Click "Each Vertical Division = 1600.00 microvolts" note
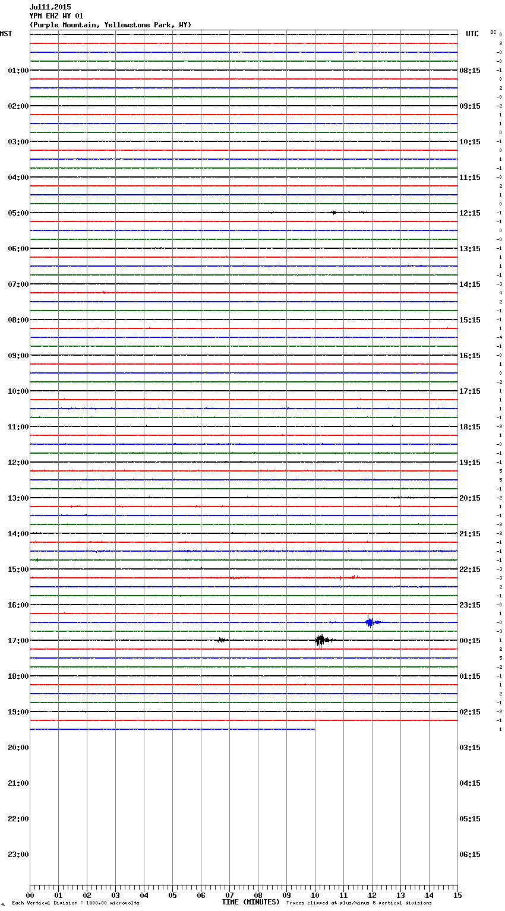The width and height of the screenshot is (505, 911). [x=75, y=903]
